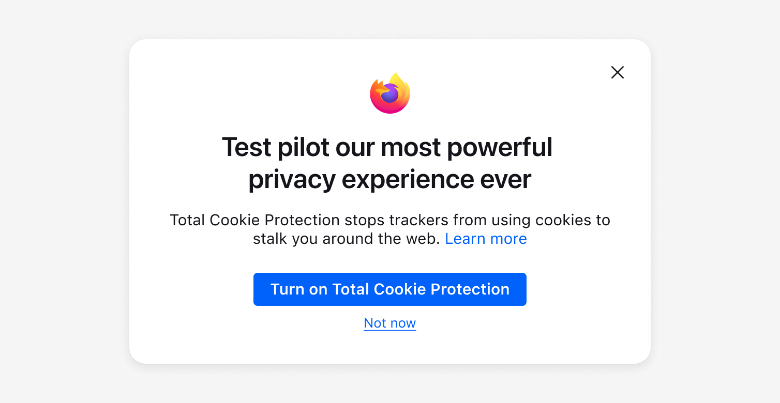Click the word "pilot" in the heading

(x=303, y=147)
